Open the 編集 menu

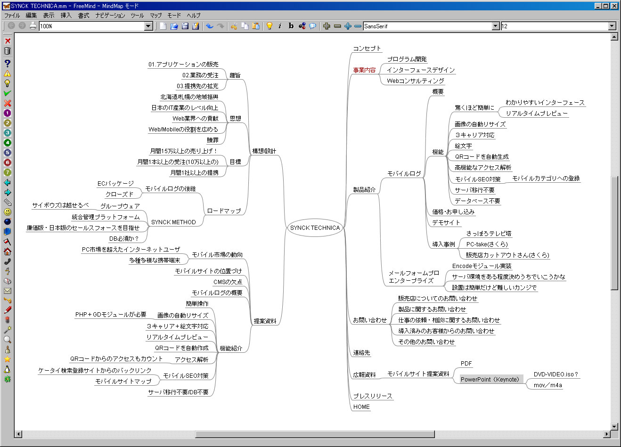tap(31, 16)
